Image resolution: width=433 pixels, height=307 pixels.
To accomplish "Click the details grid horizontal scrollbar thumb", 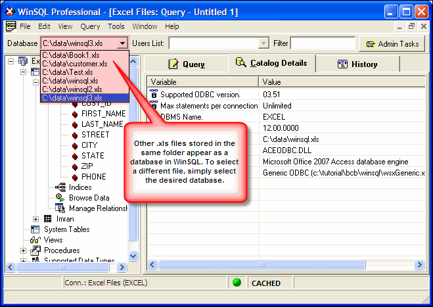I will 262,264.
